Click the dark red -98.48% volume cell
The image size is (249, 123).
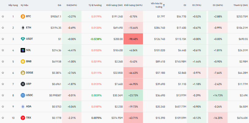point(133,39)
